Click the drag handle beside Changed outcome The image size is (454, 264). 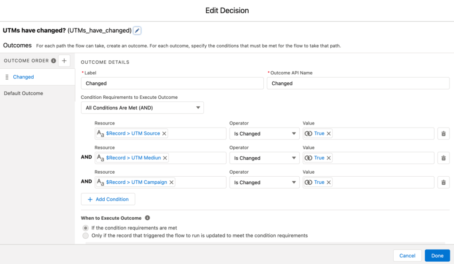tap(8, 77)
